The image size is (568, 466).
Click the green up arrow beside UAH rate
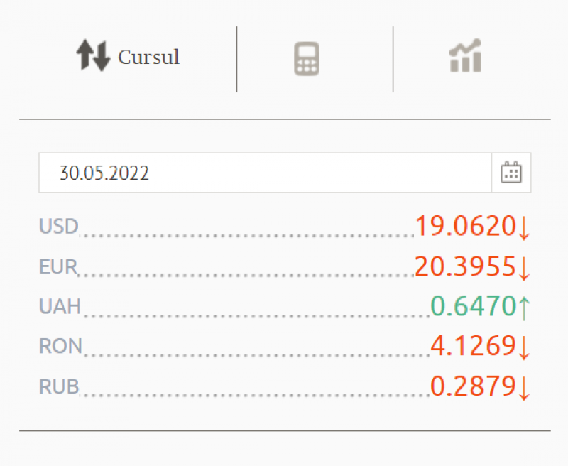[524, 307]
